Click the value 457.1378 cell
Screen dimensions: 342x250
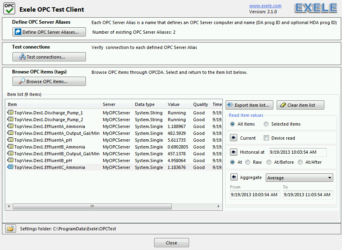pos(177,154)
